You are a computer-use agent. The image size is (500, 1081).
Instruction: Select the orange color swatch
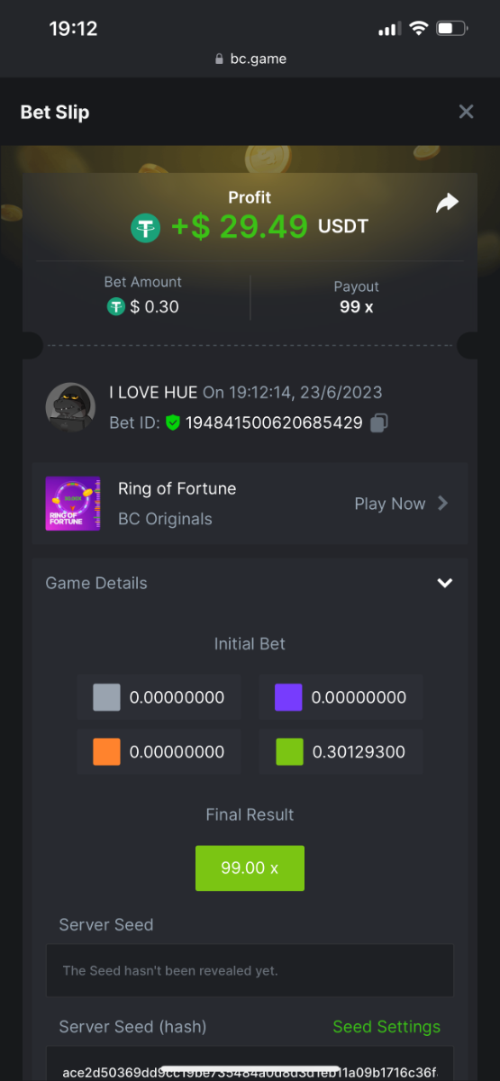tap(106, 751)
